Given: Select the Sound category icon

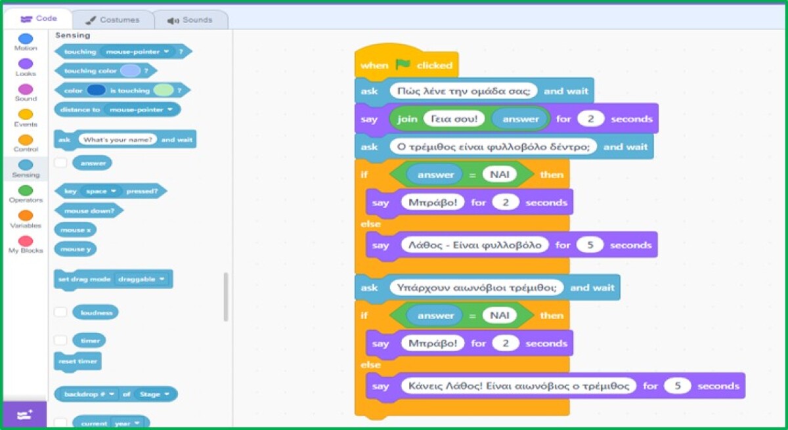Looking at the screenshot, I should 26,89.
